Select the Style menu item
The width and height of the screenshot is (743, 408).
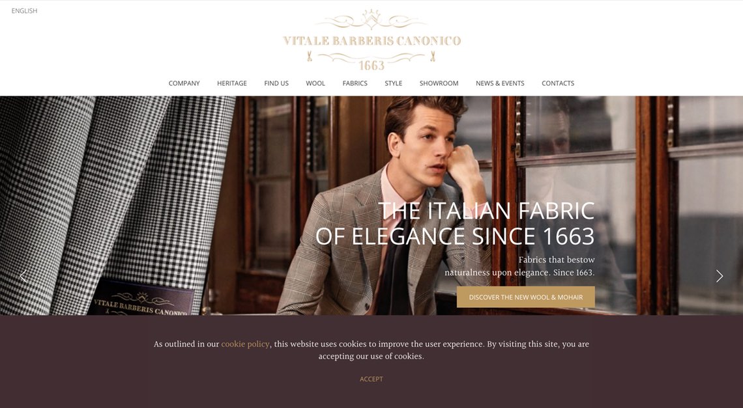[393, 83]
